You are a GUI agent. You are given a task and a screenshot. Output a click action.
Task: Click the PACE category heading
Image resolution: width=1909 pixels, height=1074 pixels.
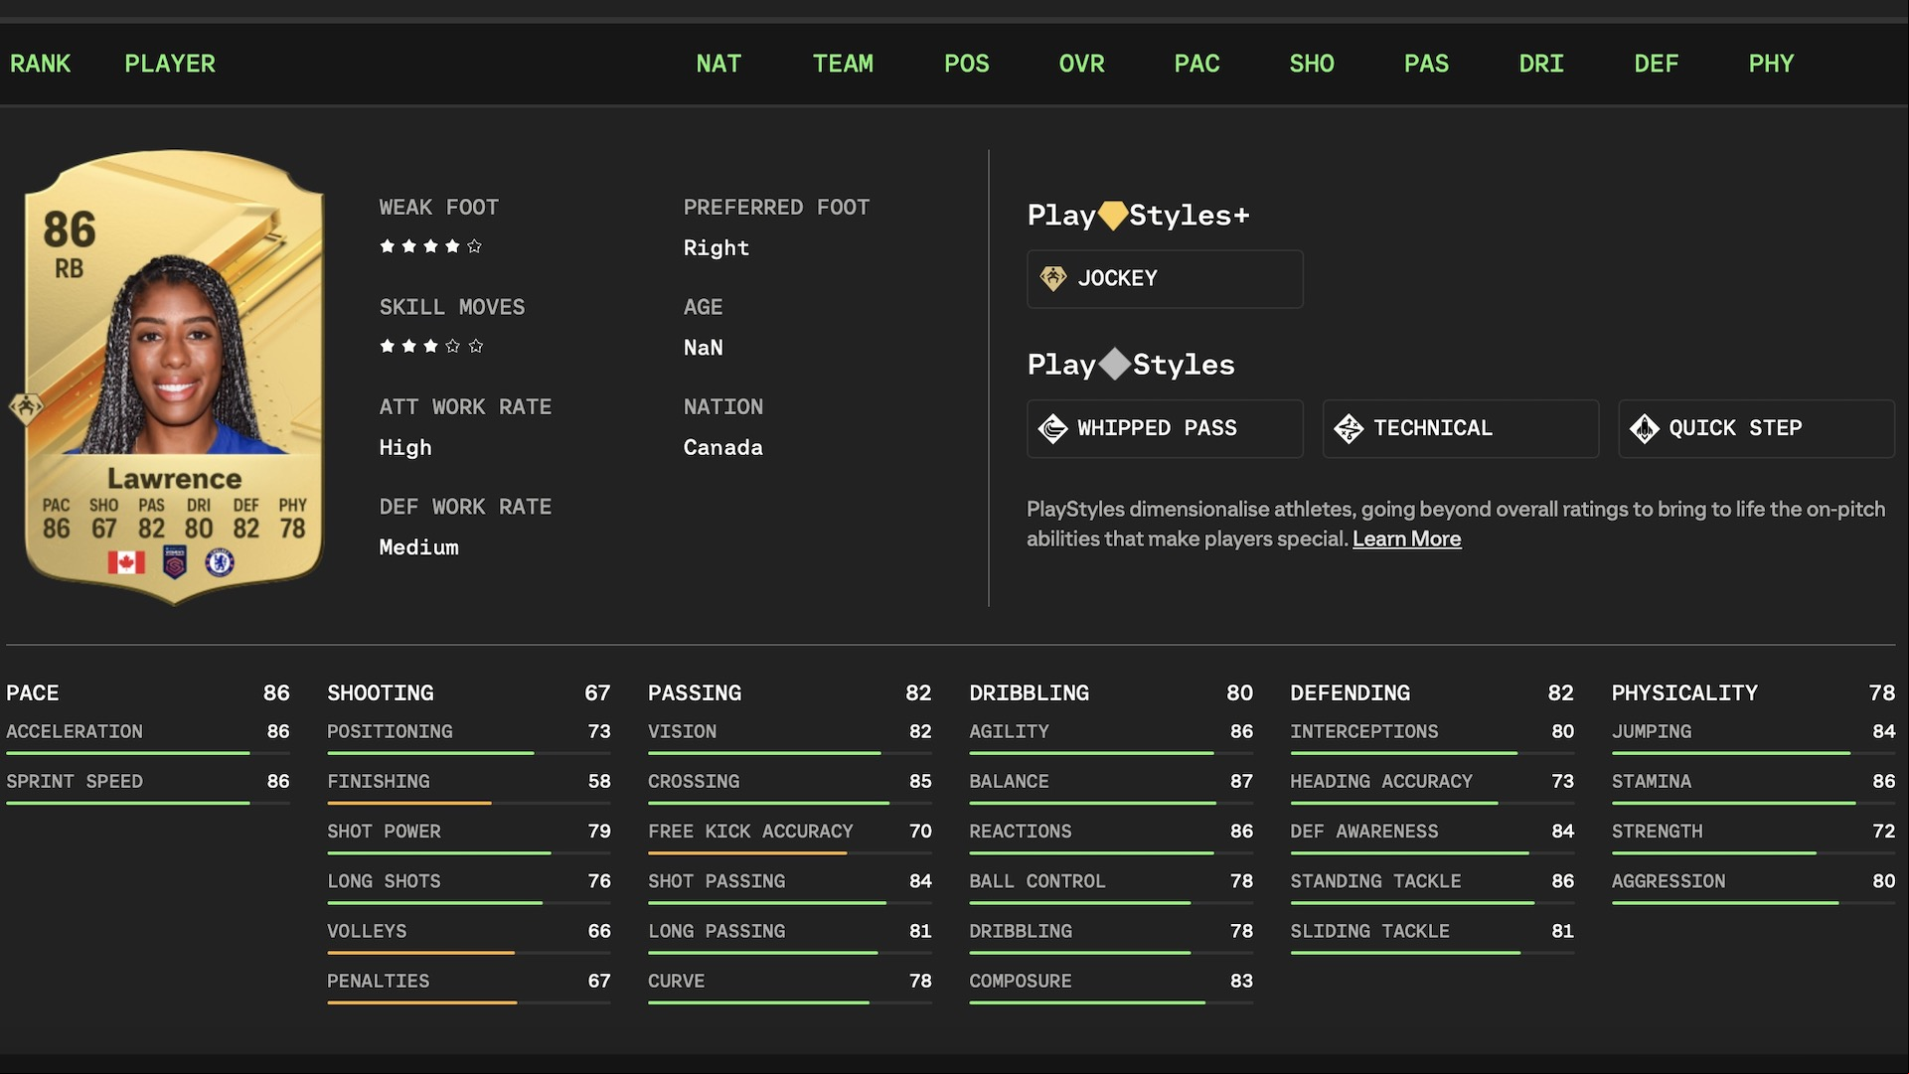click(x=33, y=692)
